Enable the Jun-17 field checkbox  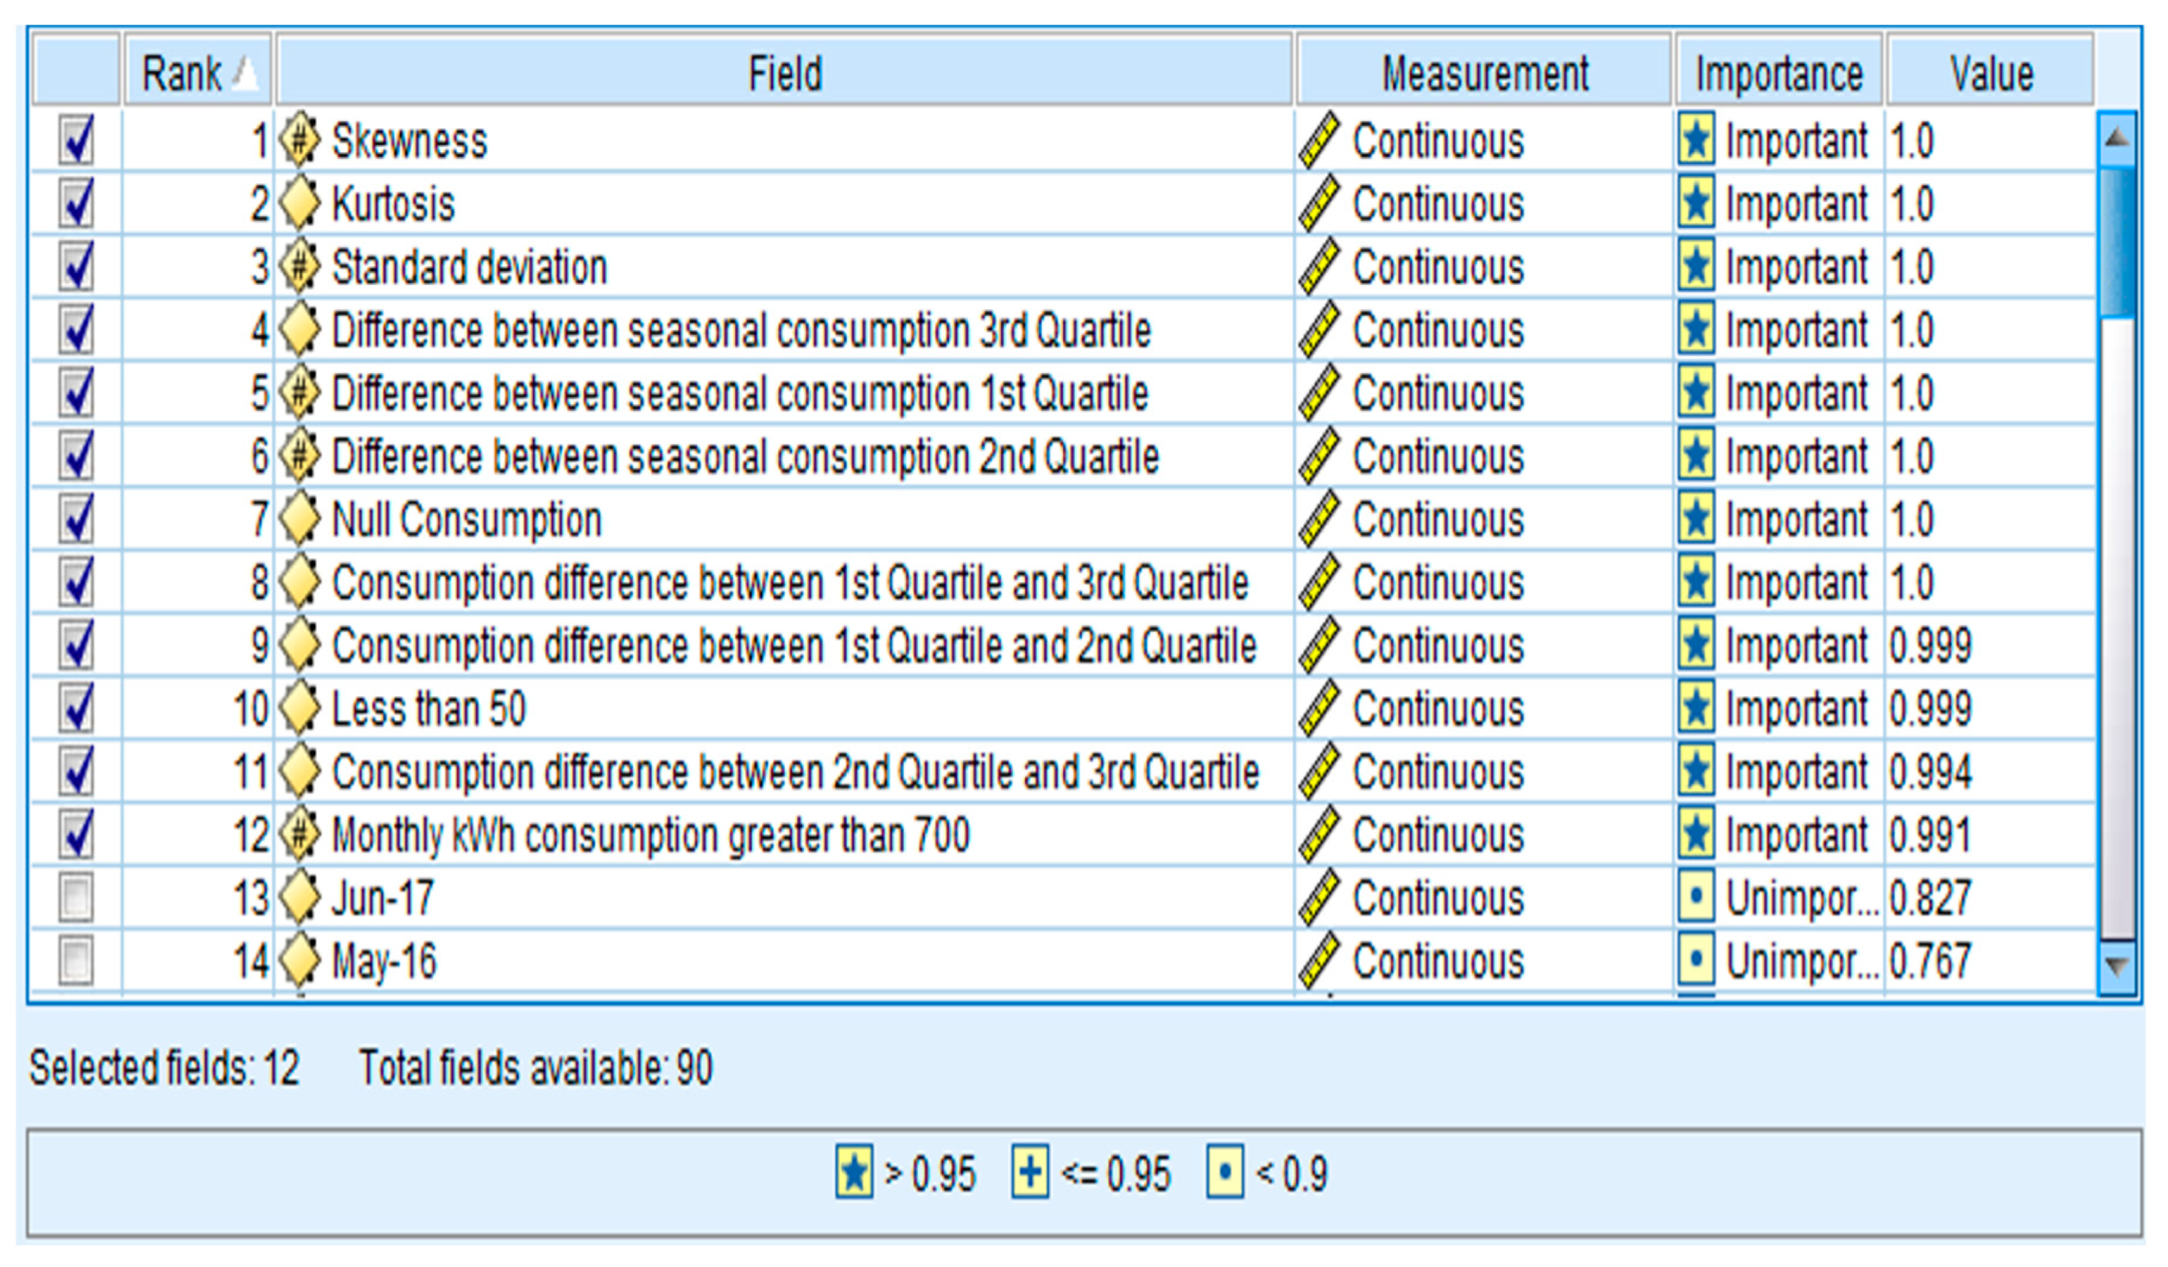pos(77,897)
